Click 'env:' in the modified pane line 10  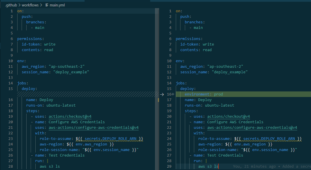[180, 61]
